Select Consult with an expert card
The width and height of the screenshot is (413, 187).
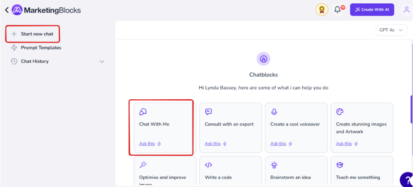(230, 128)
